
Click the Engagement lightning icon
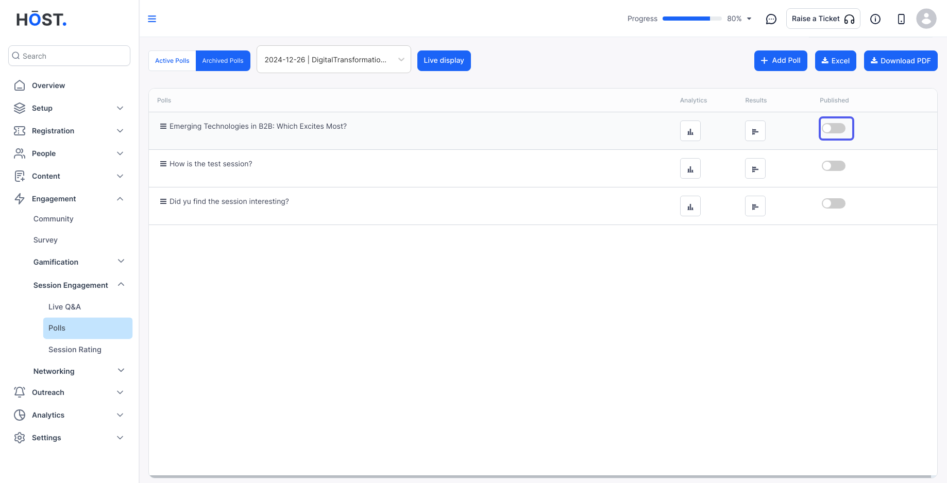point(20,199)
